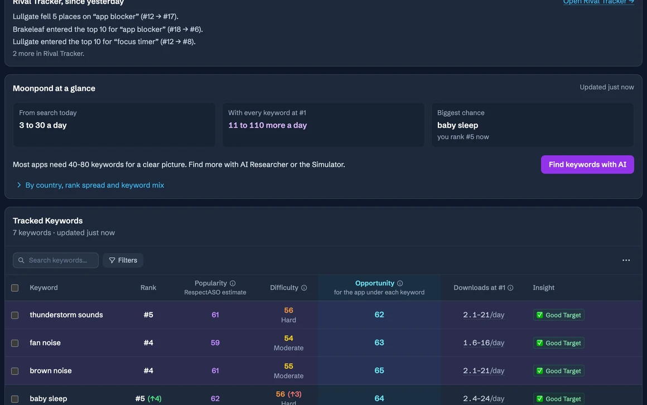Click Popularity info icon
This screenshot has height=405, width=647.
(x=233, y=283)
